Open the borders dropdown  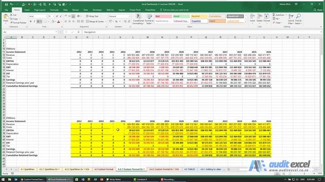pyautogui.click(x=49, y=21)
